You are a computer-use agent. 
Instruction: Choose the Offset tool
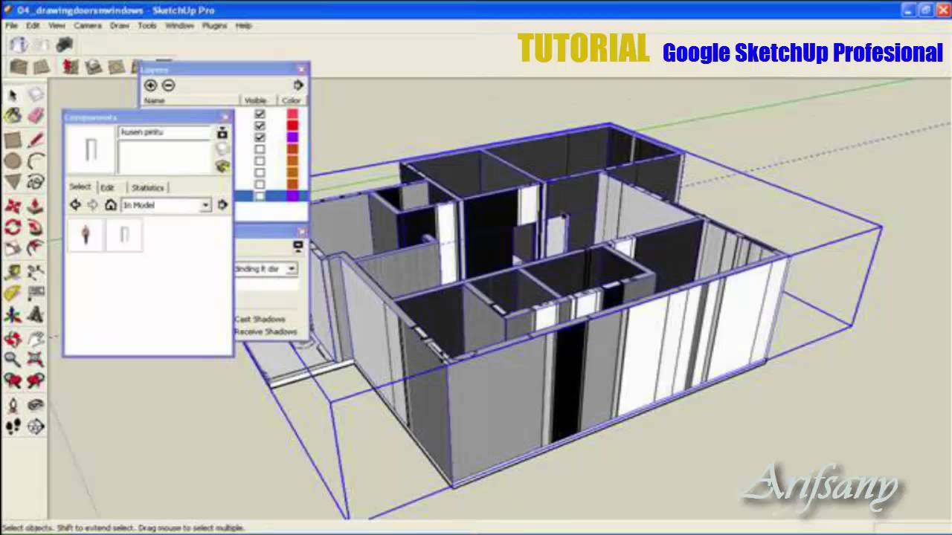[36, 248]
